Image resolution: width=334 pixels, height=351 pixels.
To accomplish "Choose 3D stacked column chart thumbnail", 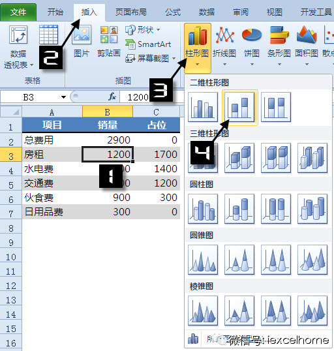I will pyautogui.click(x=239, y=158).
